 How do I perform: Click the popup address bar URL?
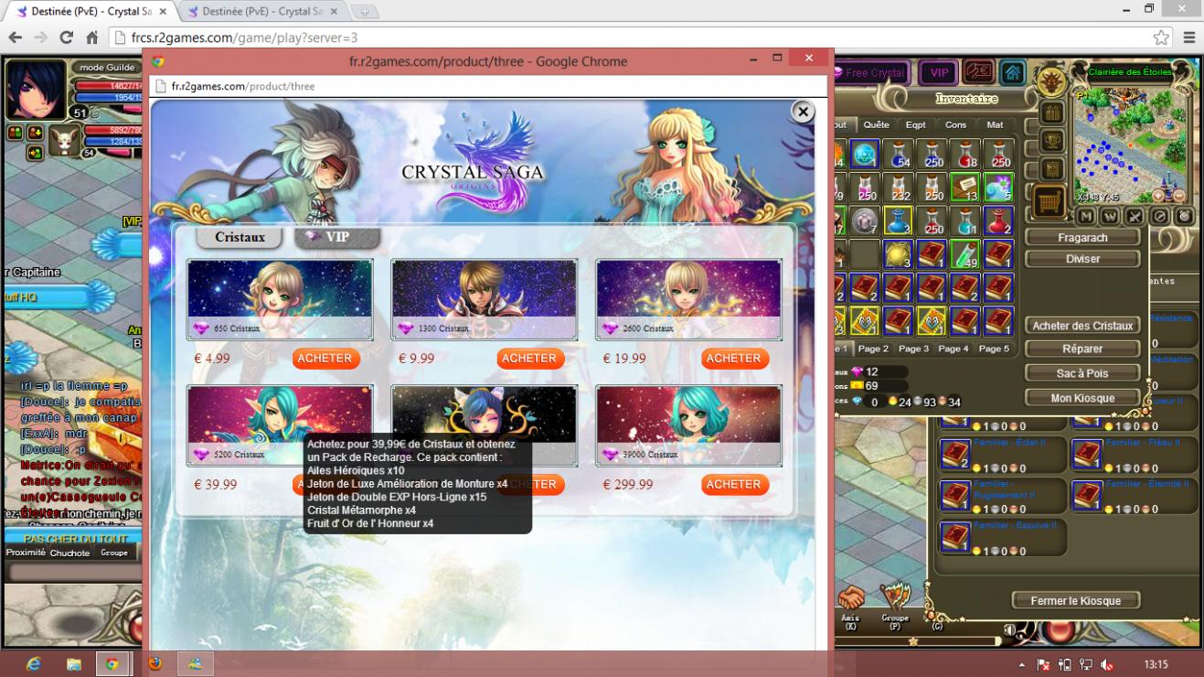coord(243,86)
